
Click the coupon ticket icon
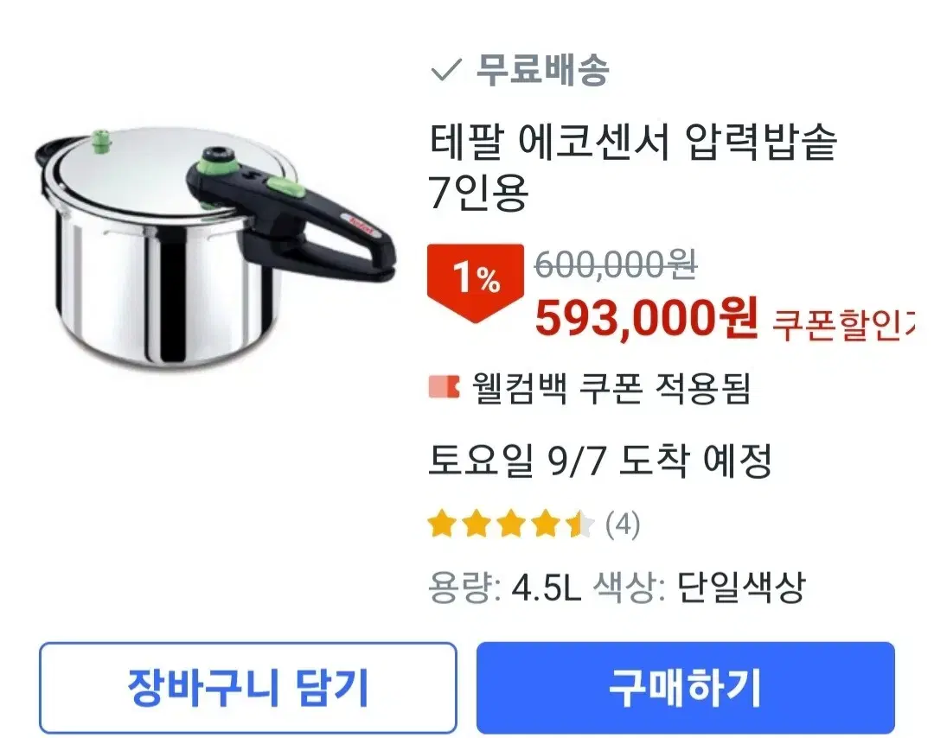tap(444, 387)
